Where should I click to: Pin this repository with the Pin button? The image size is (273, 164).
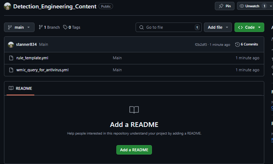coord(225,6)
